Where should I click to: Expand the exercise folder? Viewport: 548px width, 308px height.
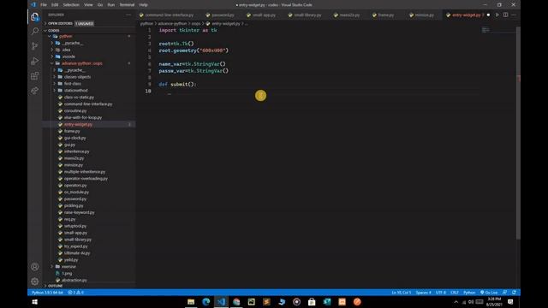point(68,266)
